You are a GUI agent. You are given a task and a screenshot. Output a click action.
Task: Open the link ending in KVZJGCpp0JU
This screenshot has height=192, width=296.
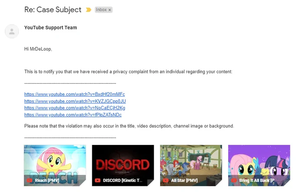click(x=75, y=101)
